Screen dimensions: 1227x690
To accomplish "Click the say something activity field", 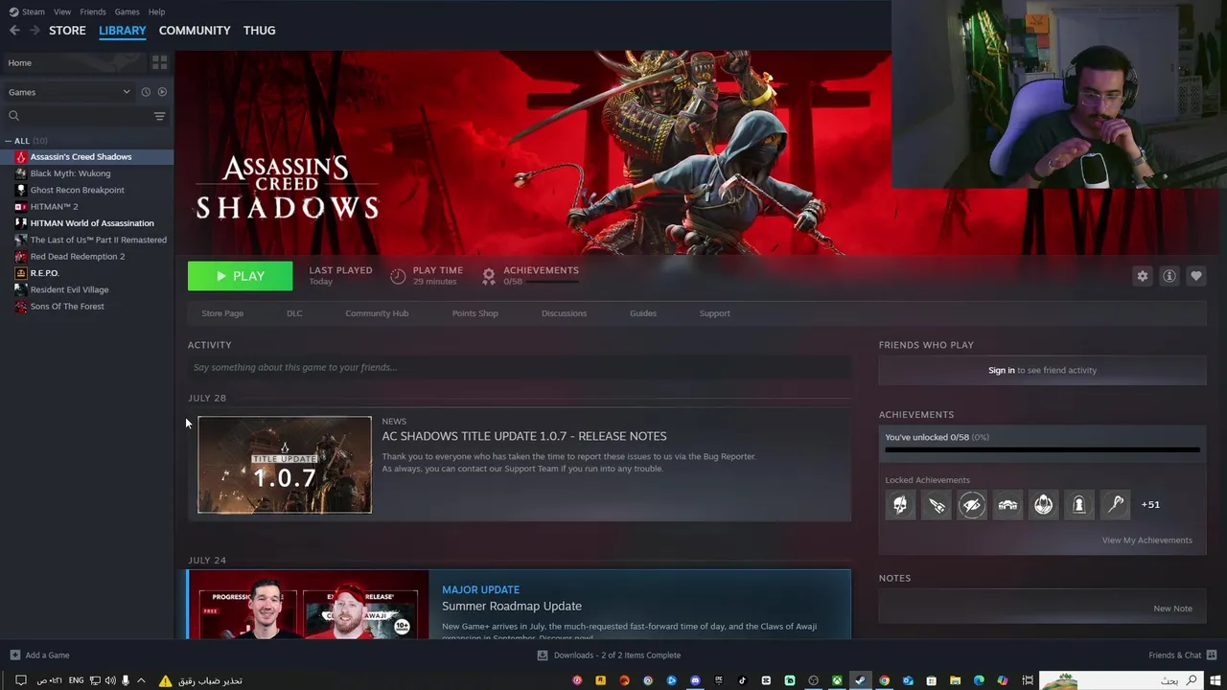I will tap(520, 367).
